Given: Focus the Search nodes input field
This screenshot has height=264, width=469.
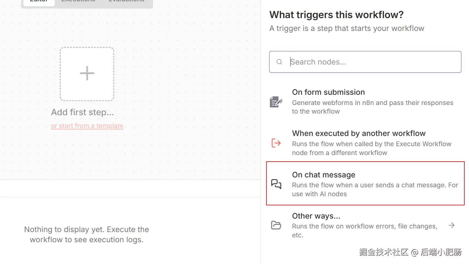Looking at the screenshot, I should [x=369, y=62].
